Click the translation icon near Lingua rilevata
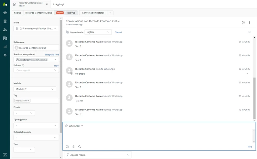Image resolution: width=257 pixels, height=159 pixels. coord(67,32)
